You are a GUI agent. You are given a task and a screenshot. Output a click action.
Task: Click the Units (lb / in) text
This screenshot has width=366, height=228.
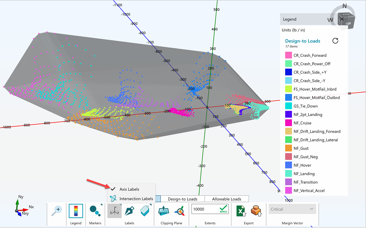[294, 30]
